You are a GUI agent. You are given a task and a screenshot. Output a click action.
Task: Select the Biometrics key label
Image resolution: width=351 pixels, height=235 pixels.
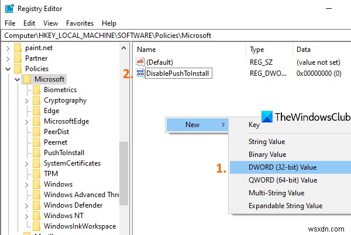click(x=60, y=90)
